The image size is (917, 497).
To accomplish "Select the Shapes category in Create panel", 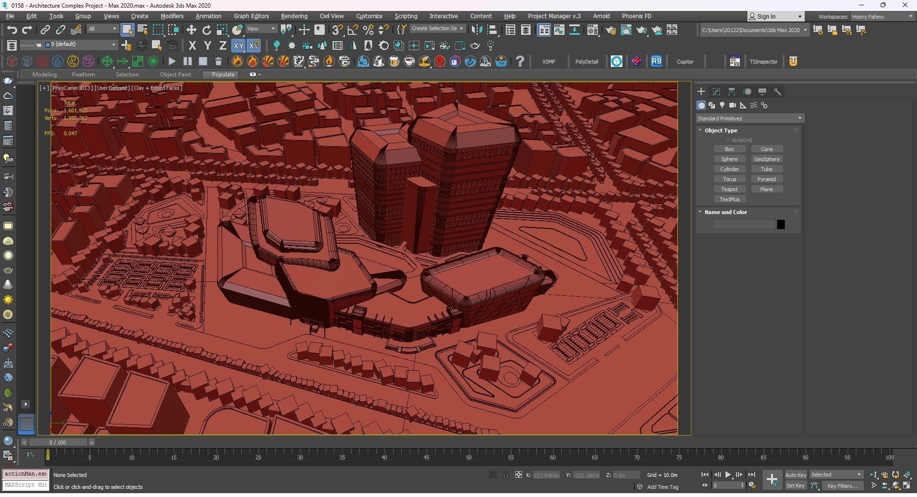I will click(712, 105).
